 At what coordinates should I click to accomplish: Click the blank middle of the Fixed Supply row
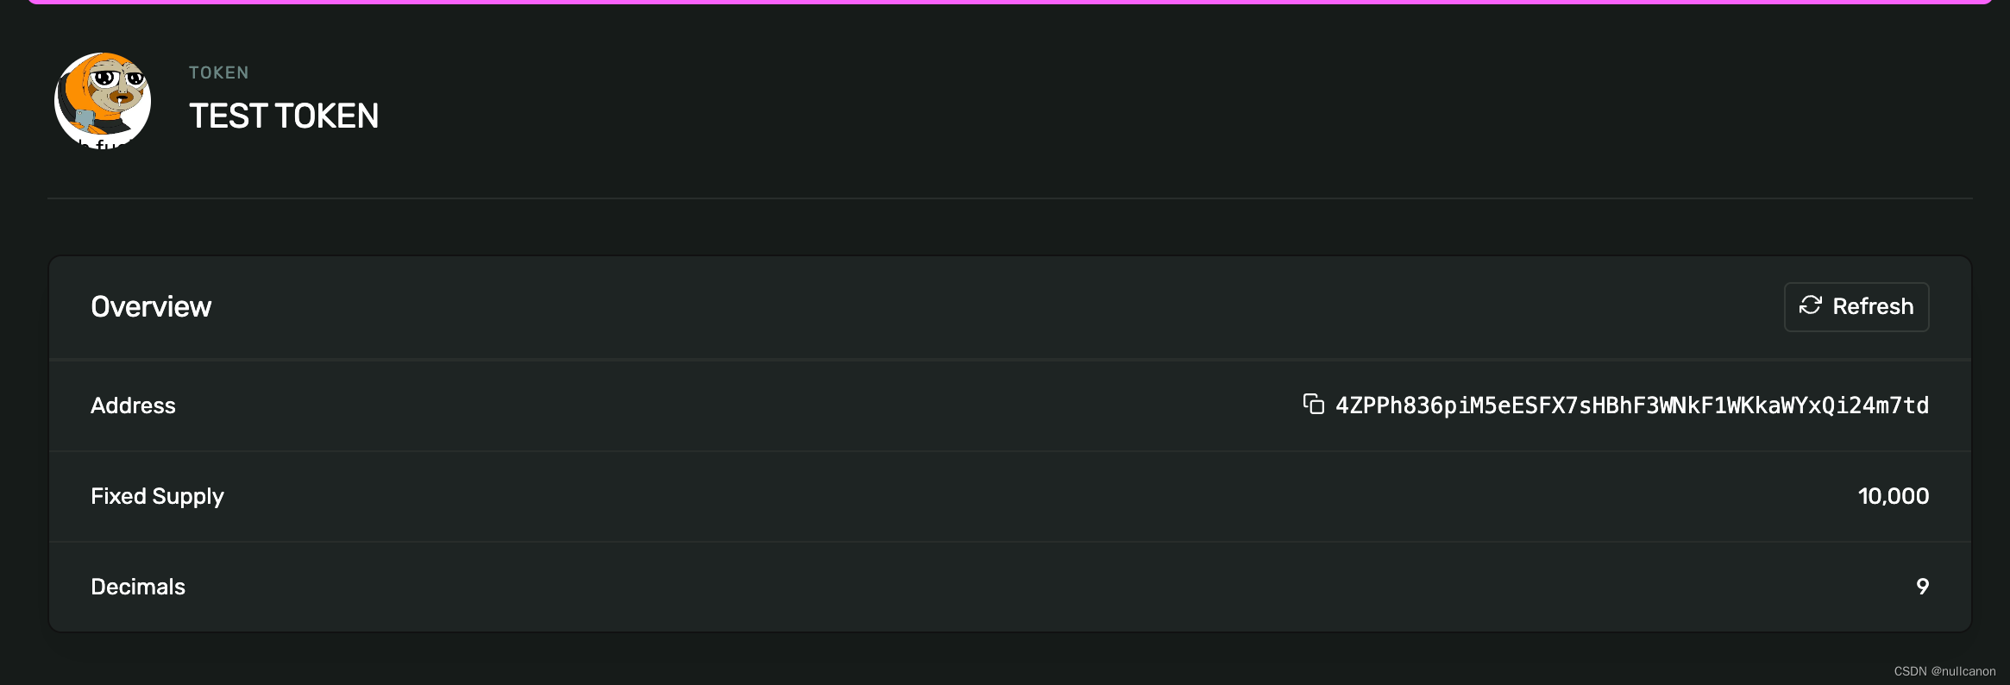1035,496
